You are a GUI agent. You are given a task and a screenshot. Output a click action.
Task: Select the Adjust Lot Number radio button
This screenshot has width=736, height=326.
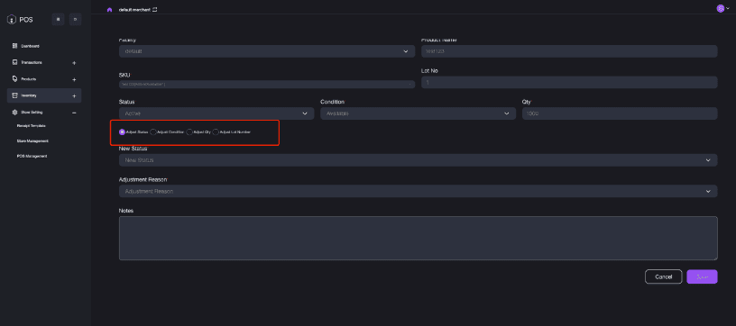pos(216,132)
